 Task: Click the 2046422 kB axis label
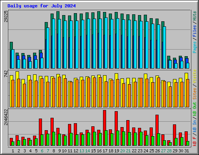(6, 117)
